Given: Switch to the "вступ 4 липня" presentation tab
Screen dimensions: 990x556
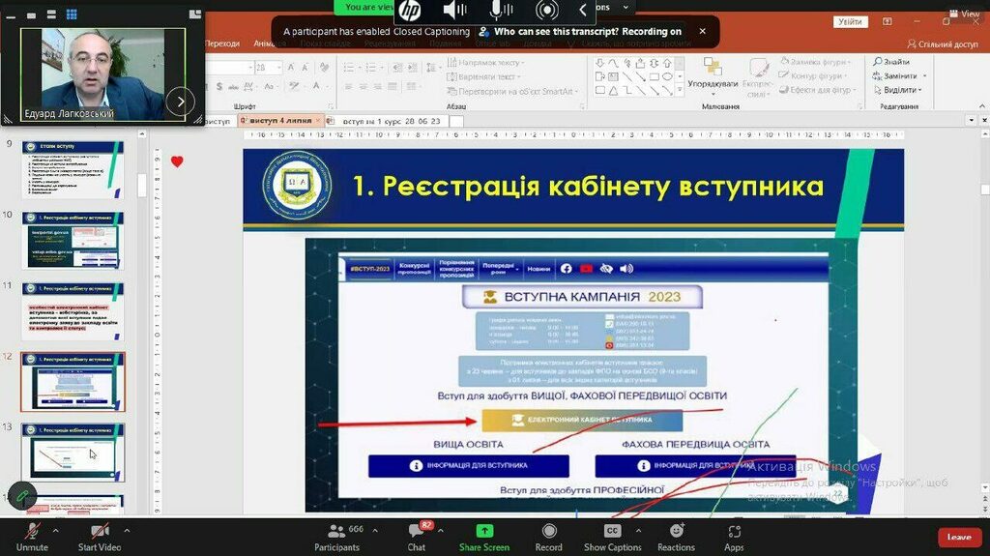Looking at the screenshot, I should pyautogui.click(x=276, y=121).
